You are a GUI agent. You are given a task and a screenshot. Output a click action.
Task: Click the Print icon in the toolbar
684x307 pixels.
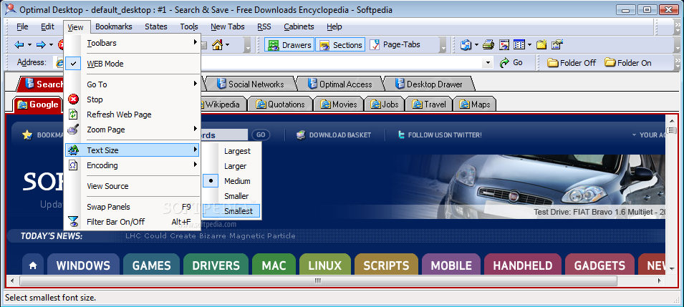click(x=488, y=44)
